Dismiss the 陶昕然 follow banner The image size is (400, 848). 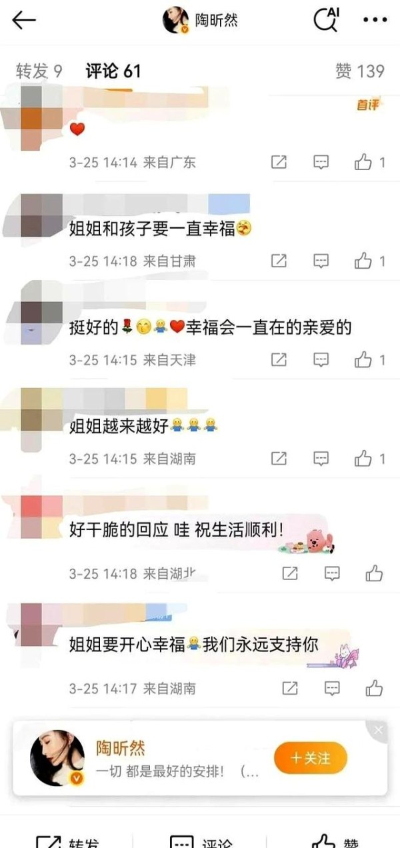tap(379, 731)
